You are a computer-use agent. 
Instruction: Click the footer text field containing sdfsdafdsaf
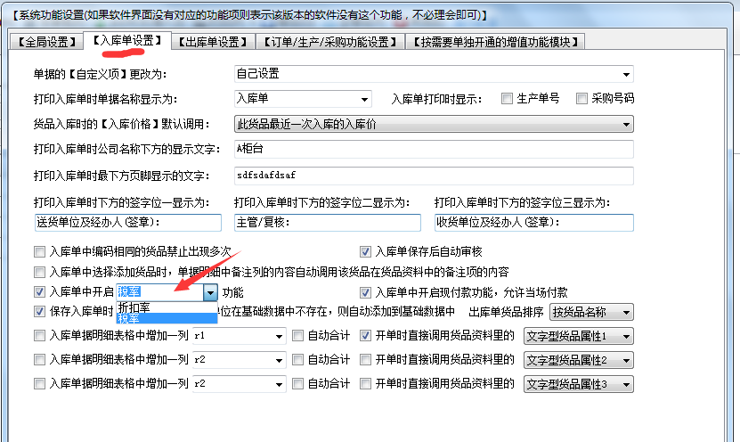tap(433, 176)
